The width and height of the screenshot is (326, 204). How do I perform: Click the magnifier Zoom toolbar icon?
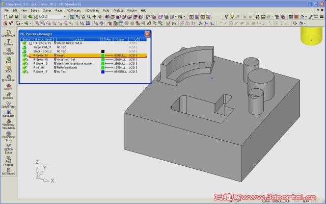[x=89, y=17]
